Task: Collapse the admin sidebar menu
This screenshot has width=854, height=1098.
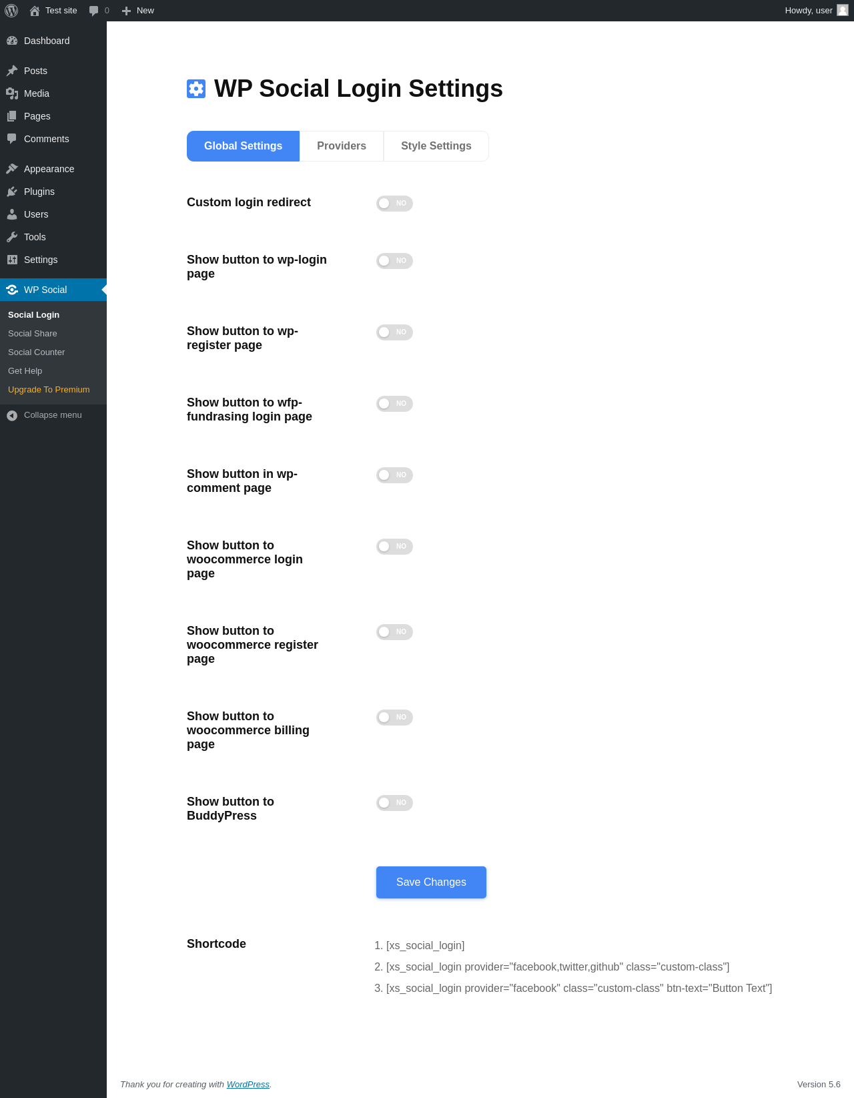Action: click(x=53, y=415)
